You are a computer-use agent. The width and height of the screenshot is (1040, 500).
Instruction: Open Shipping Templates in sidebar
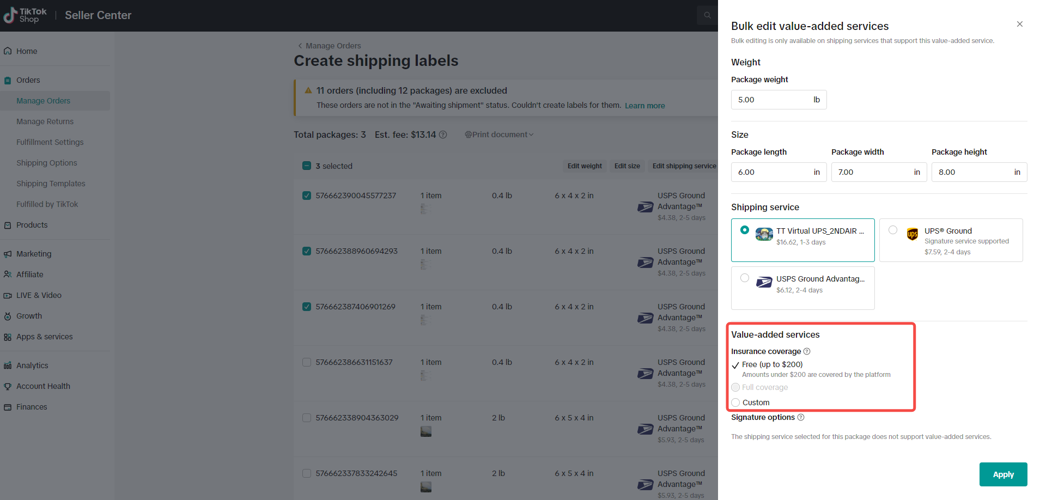pyautogui.click(x=51, y=184)
